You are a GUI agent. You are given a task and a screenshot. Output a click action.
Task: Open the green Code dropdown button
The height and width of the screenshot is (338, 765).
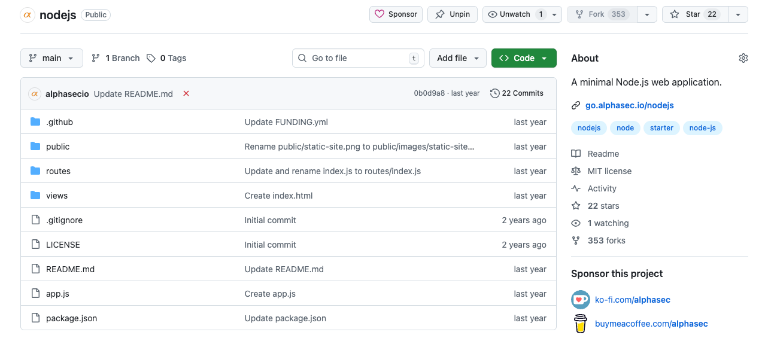(524, 58)
